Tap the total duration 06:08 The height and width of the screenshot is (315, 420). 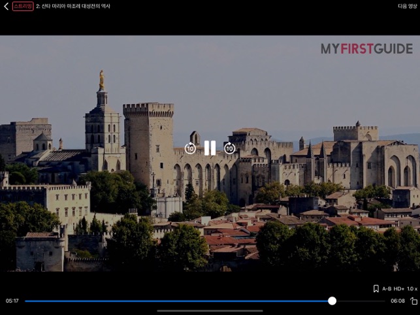[398, 301]
